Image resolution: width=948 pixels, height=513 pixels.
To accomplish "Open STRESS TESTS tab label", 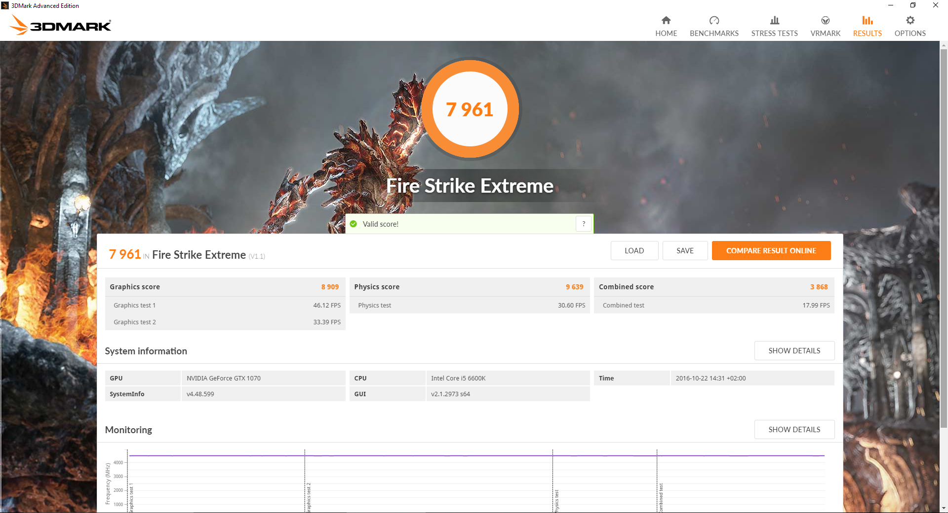I will [775, 34].
